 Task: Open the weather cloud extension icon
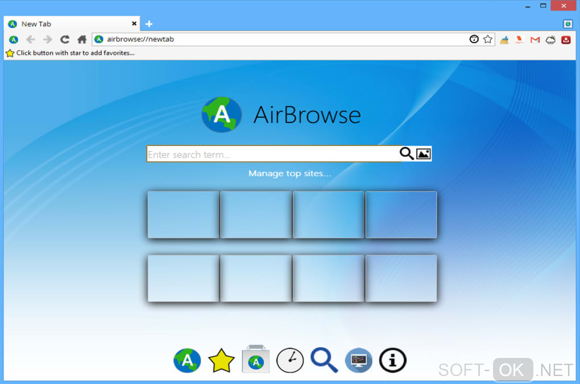[x=550, y=40]
